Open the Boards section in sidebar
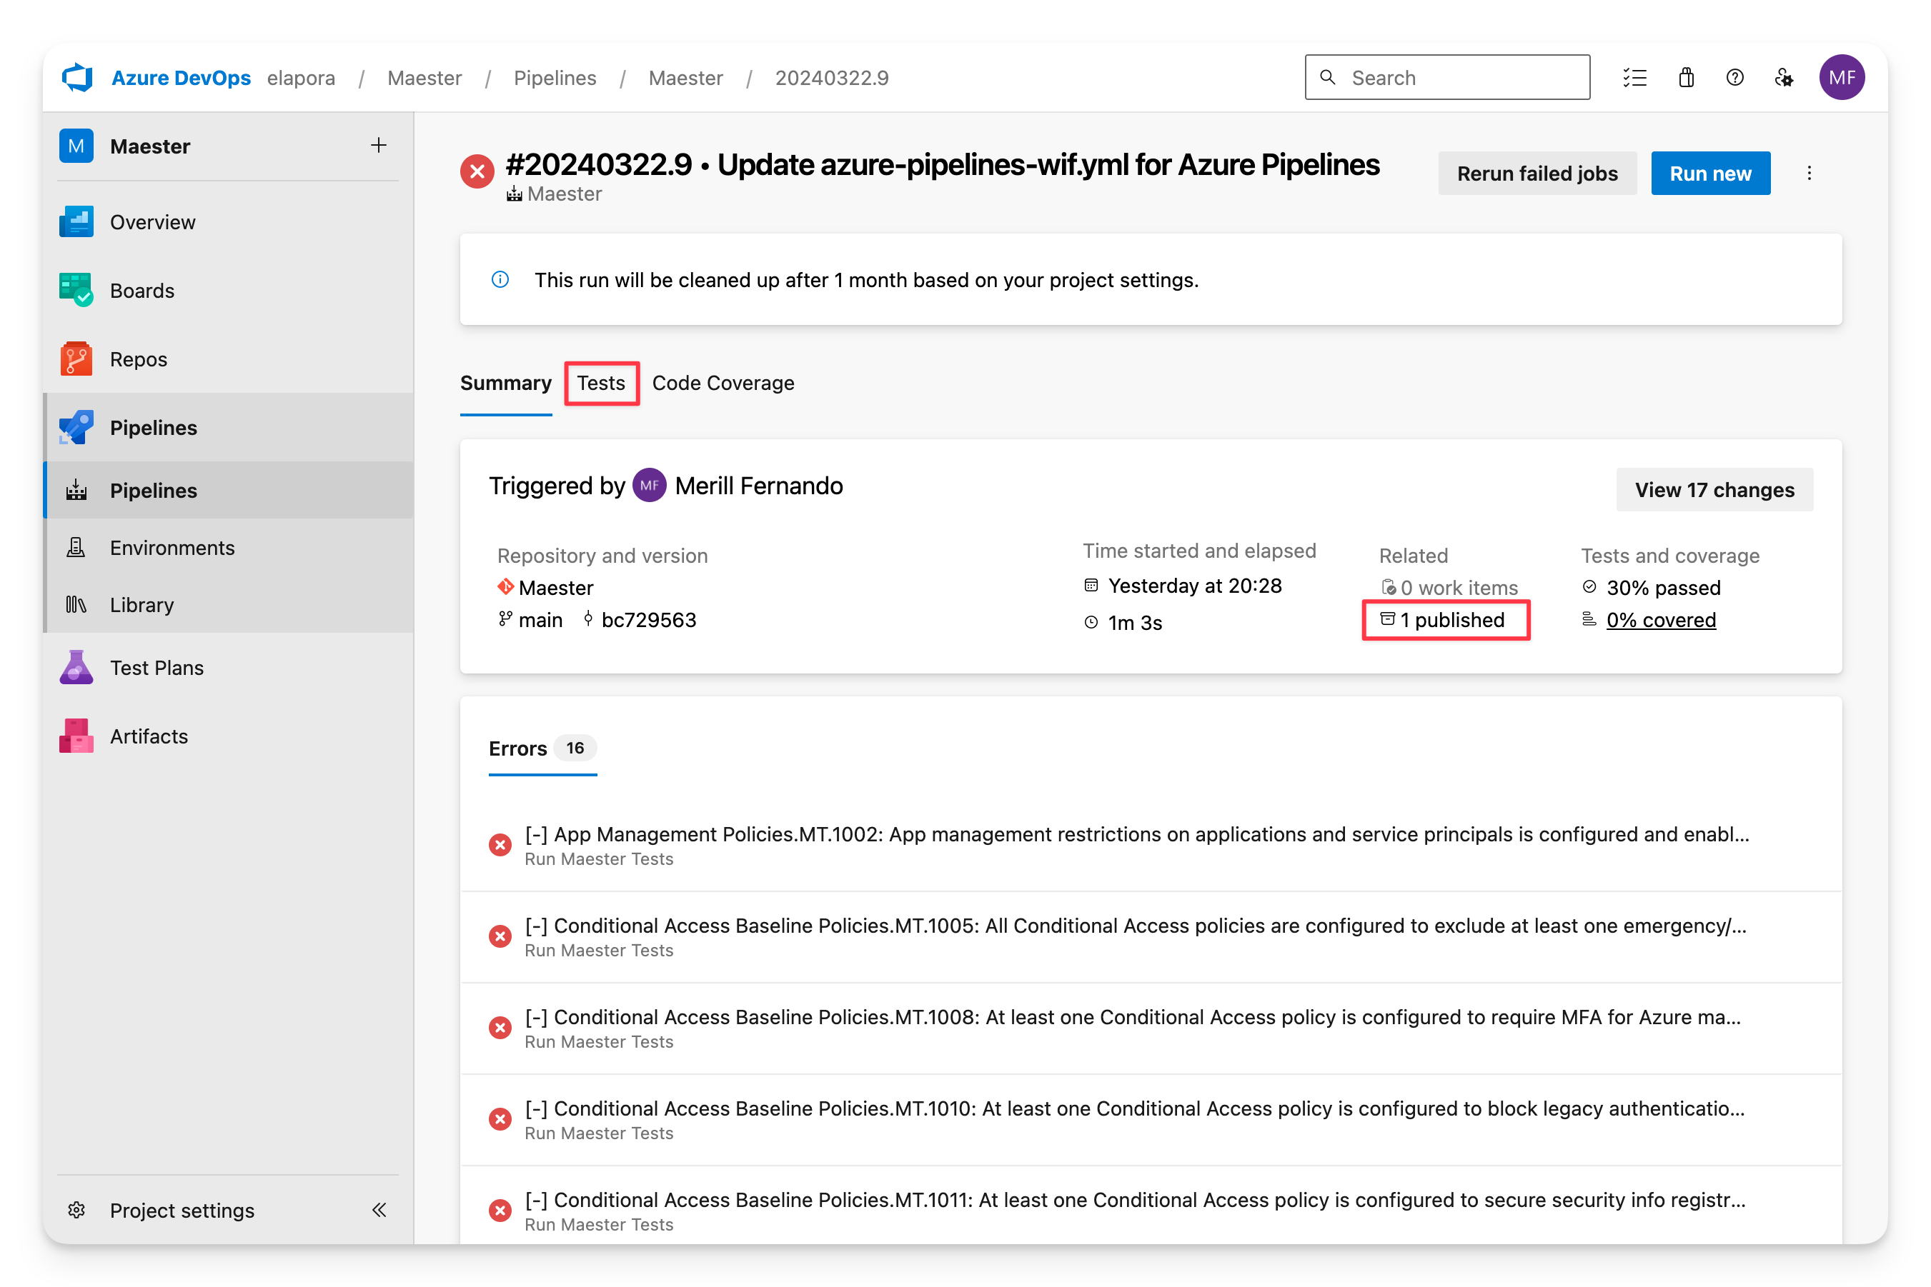Screen dimensions: 1931x1287 [x=142, y=291]
